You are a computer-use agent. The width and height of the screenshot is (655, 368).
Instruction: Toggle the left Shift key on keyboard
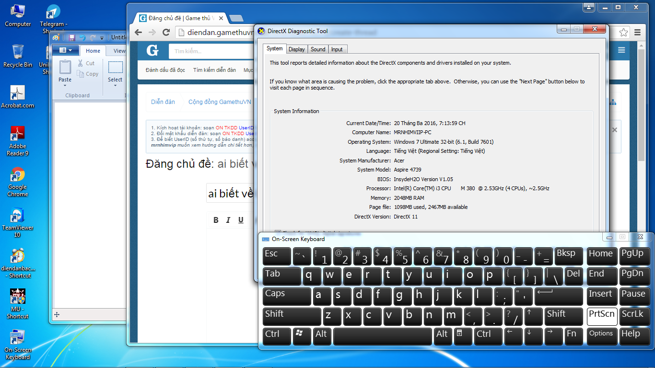pyautogui.click(x=292, y=317)
